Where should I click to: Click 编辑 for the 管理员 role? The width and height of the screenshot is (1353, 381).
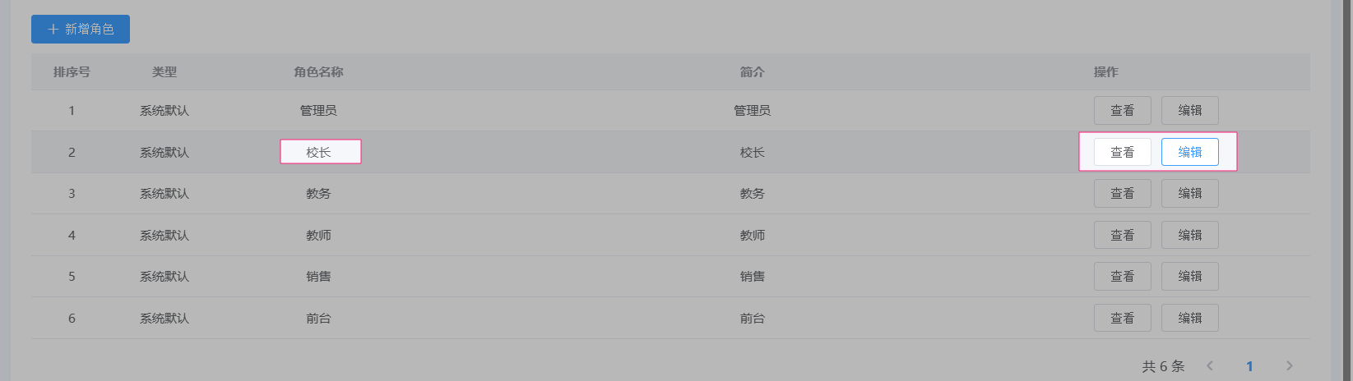1189,111
